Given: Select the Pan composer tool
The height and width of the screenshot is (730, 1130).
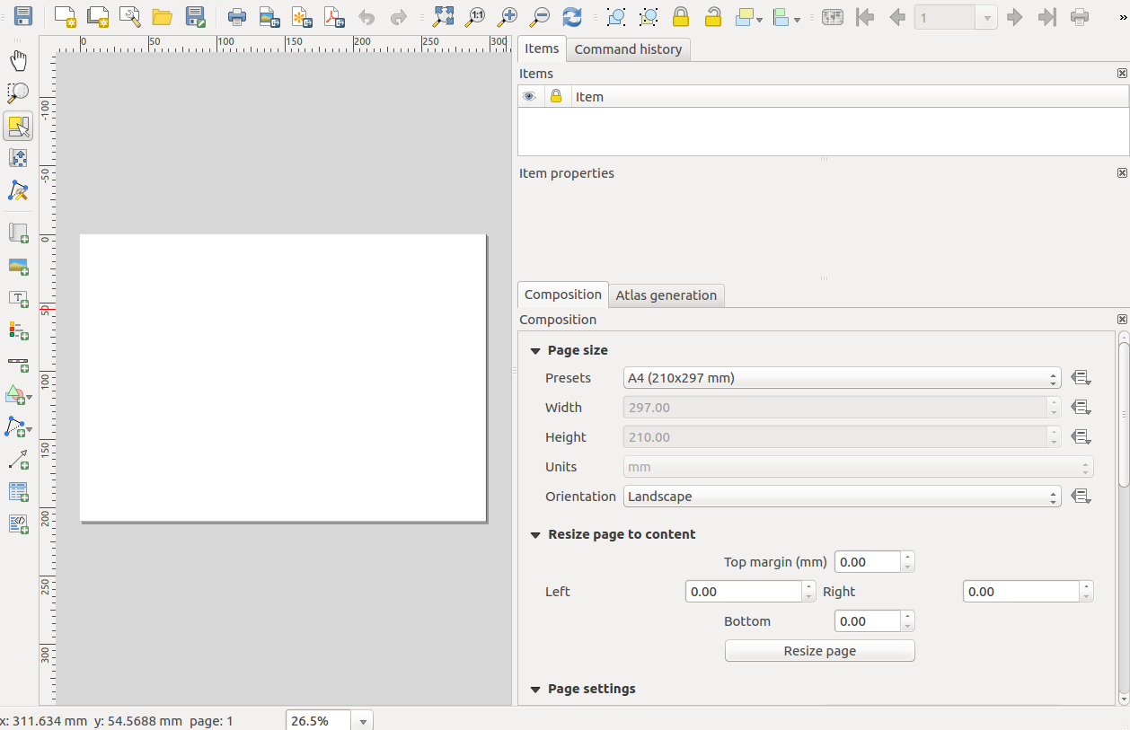Looking at the screenshot, I should point(18,60).
